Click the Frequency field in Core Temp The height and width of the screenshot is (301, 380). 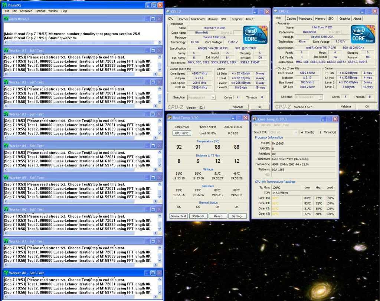pyautogui.click(x=304, y=164)
